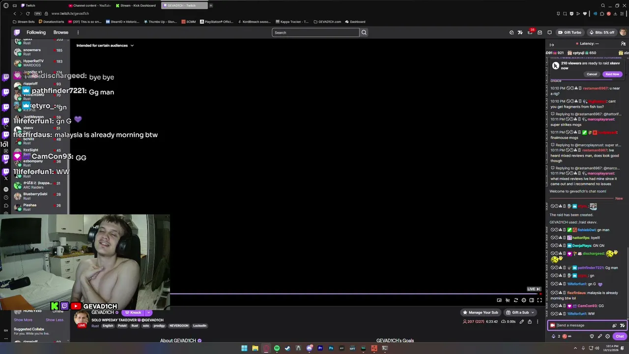Open chat settings gear icon

coord(607,336)
